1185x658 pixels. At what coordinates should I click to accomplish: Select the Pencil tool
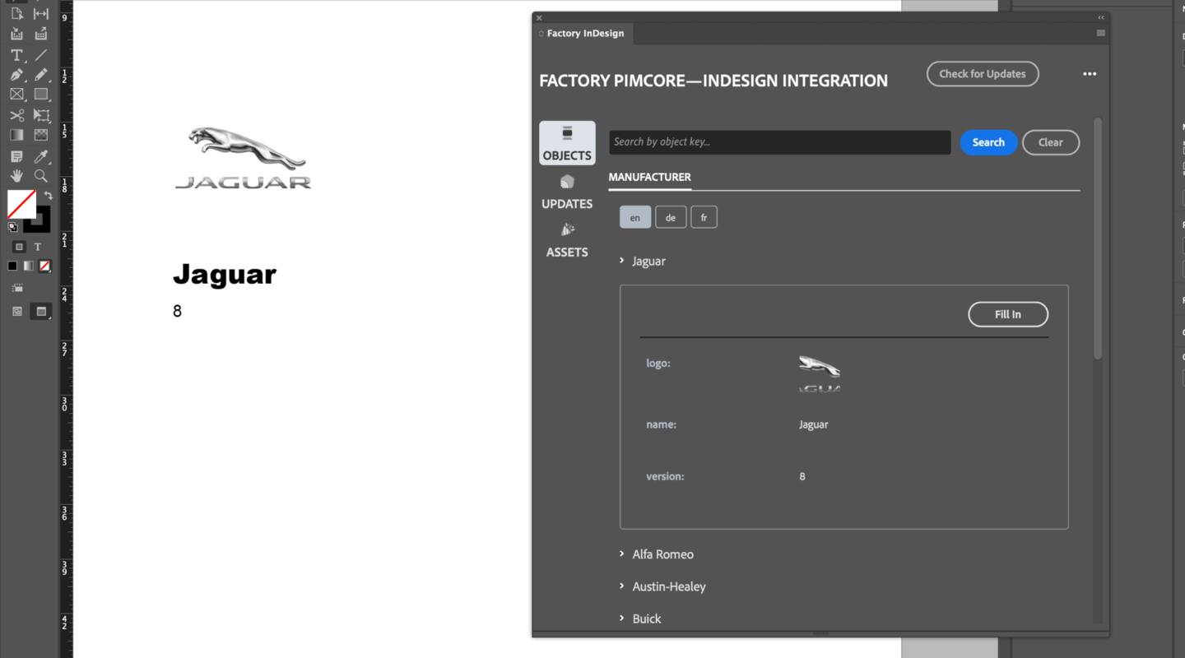click(41, 75)
